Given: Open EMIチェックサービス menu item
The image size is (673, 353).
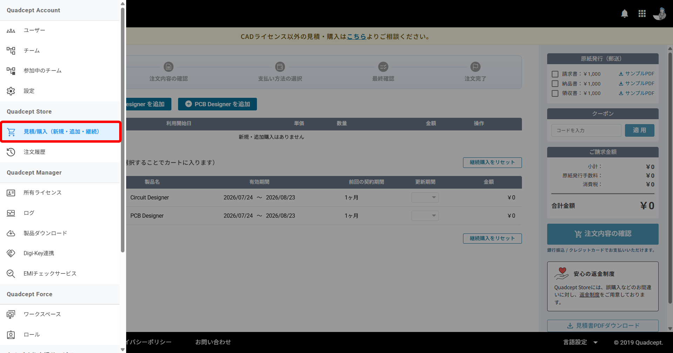Looking at the screenshot, I should pyautogui.click(x=60, y=274).
